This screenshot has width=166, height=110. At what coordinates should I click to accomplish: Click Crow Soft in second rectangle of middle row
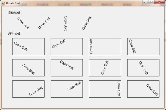(x=67, y=65)
